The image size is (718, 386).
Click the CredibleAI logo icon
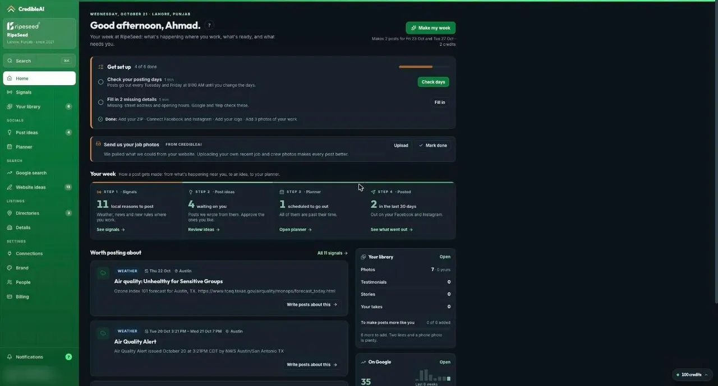point(11,9)
